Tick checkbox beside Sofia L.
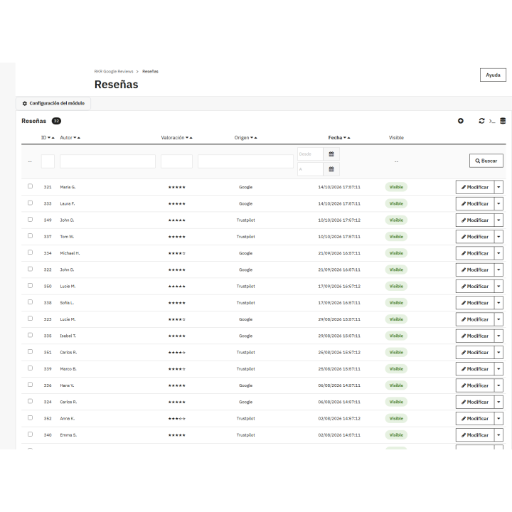 30,302
